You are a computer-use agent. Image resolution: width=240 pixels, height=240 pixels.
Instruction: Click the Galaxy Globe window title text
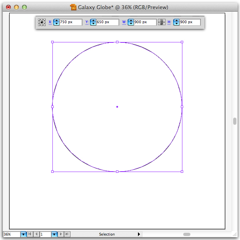coord(123,7)
